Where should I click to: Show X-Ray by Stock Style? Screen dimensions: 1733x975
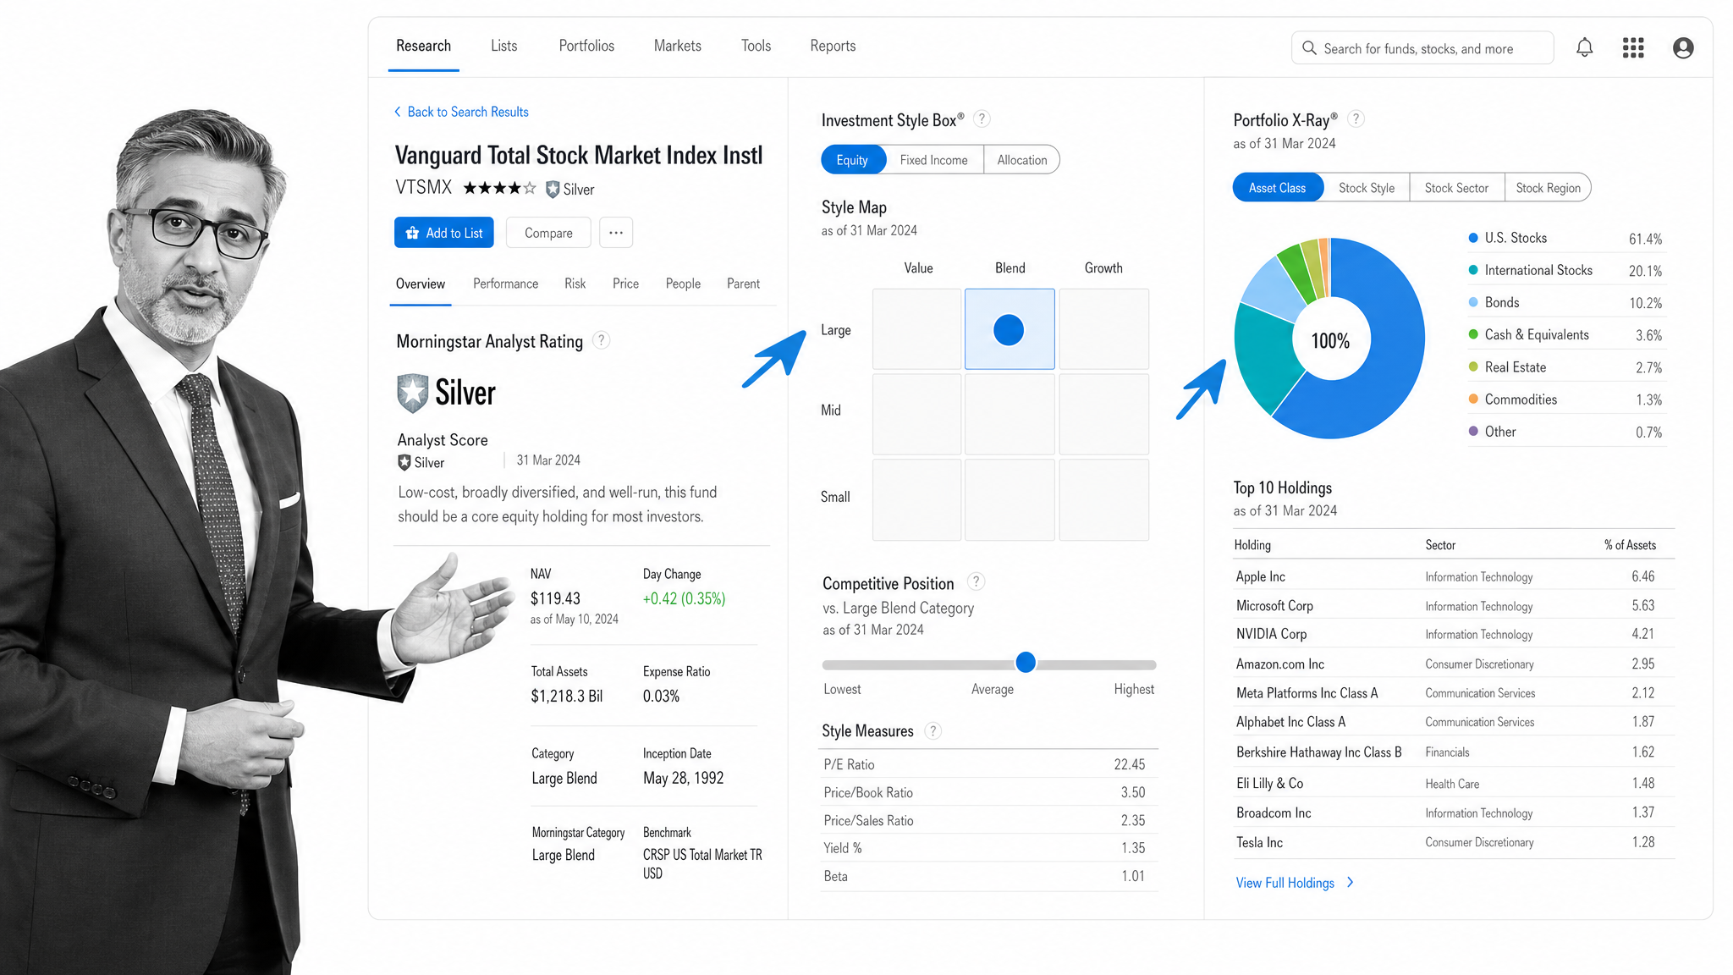tap(1367, 188)
